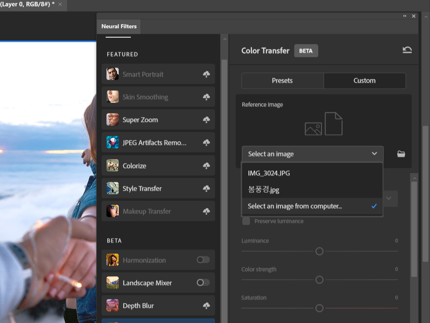Screen dimensions: 430x323
Task: Choose IMG_3024.JPG from the list
Action: 312,173
